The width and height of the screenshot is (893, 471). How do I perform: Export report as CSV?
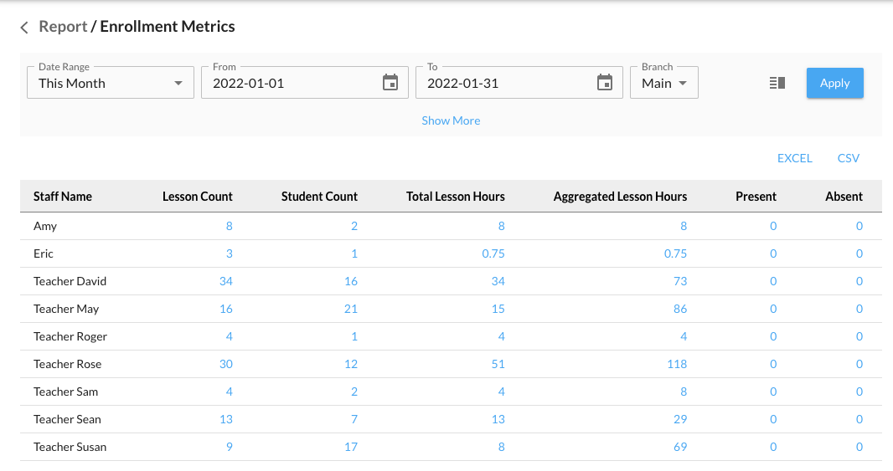[x=848, y=158]
